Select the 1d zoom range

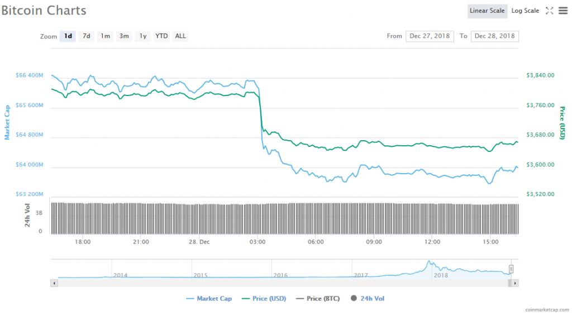tap(68, 36)
